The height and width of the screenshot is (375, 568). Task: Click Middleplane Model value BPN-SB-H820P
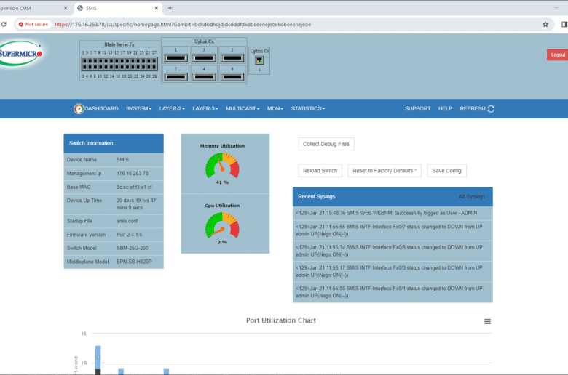tap(134, 262)
